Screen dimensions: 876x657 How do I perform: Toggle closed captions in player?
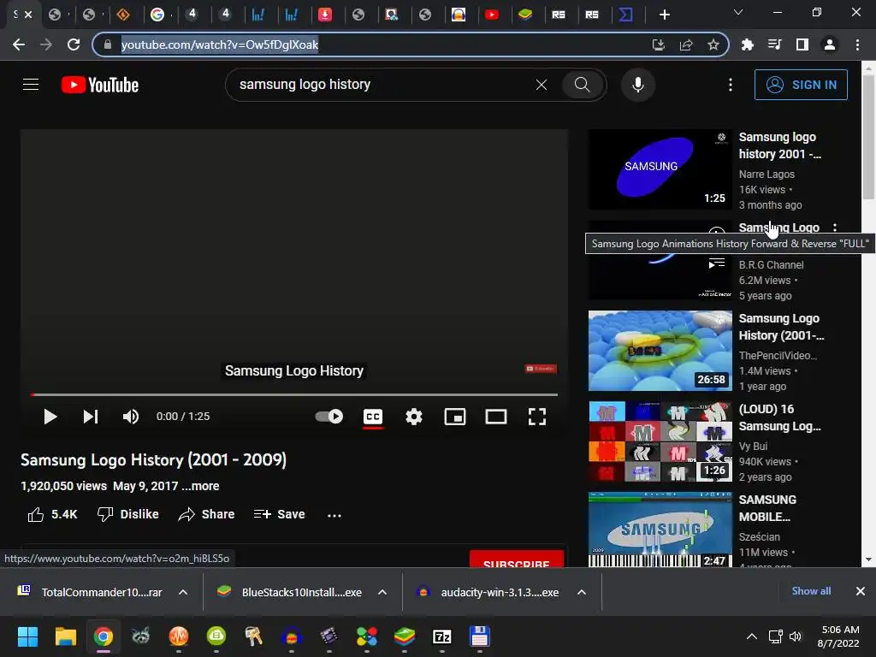pos(373,417)
